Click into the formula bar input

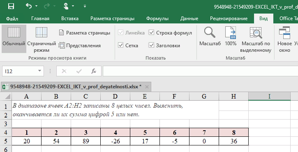(200, 71)
